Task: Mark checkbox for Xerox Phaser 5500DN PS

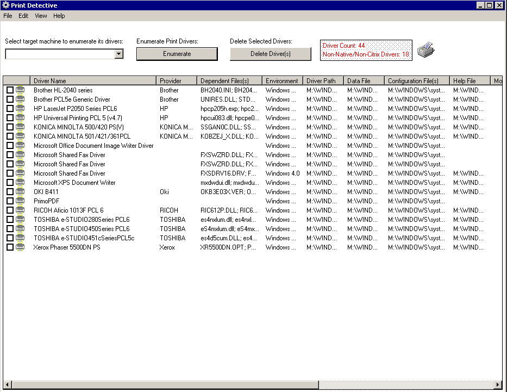Action: click(10, 247)
